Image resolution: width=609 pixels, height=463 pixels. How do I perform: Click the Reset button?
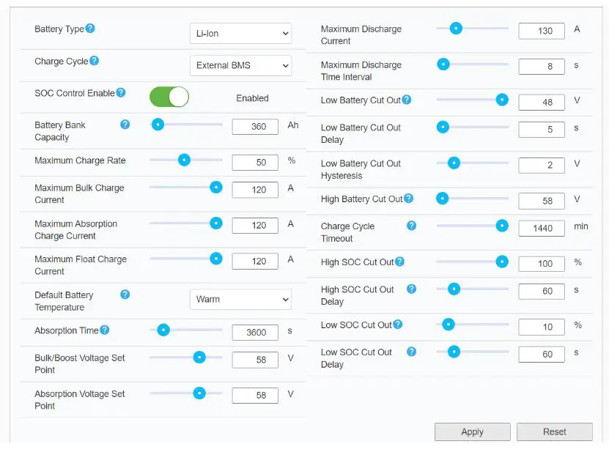tap(554, 431)
